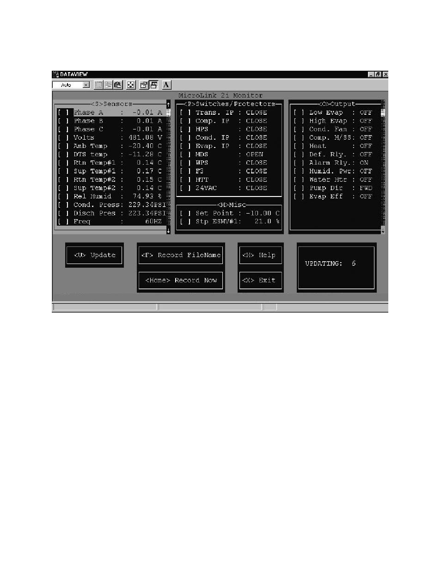Select the Cond. Fan output checkbox

pyautogui.click(x=299, y=129)
